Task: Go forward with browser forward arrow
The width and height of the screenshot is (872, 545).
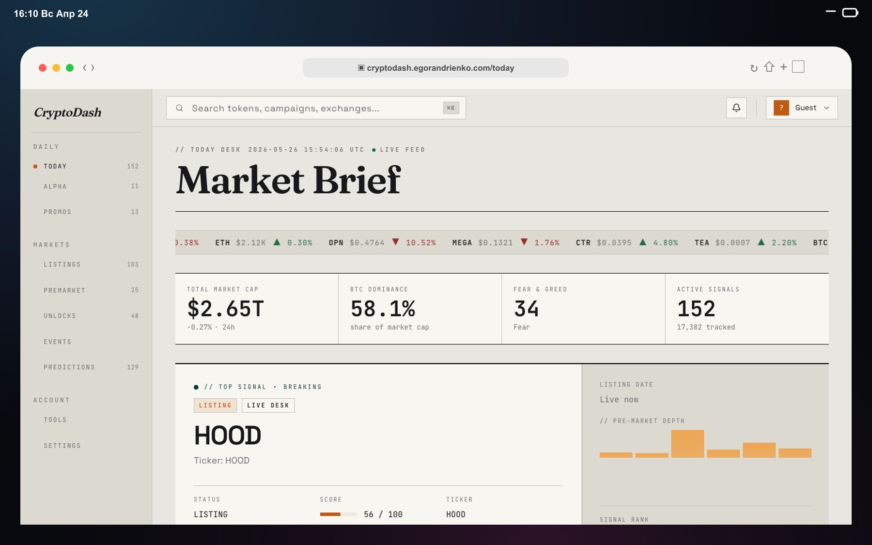Action: (x=93, y=68)
